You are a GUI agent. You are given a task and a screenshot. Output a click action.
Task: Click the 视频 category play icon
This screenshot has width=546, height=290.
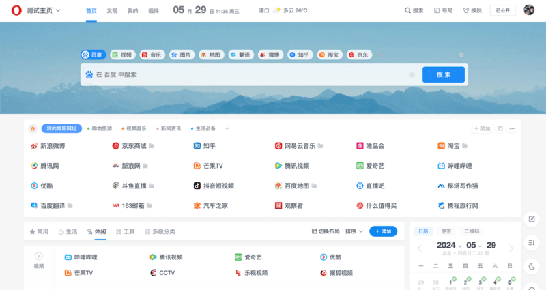pyautogui.click(x=39, y=257)
